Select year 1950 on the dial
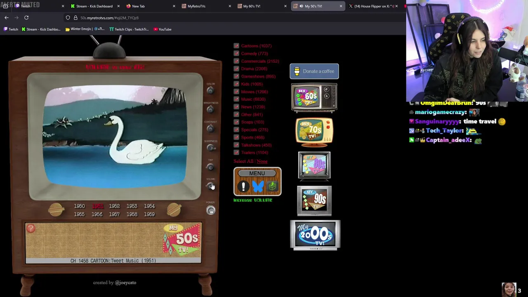The height and width of the screenshot is (297, 528). click(x=79, y=206)
